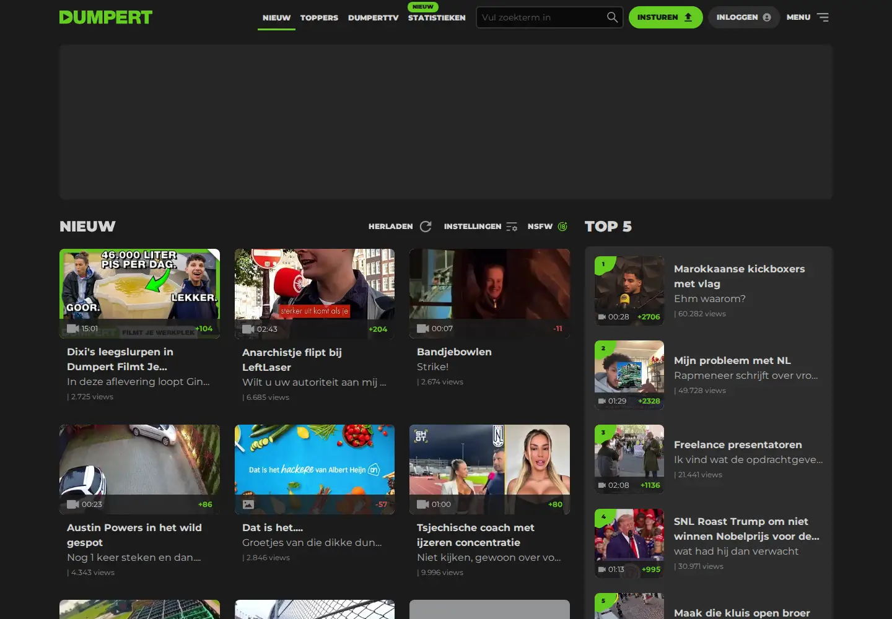Open 'Austin Powers in het wild gespot' title
The width and height of the screenshot is (892, 619).
coord(134,535)
